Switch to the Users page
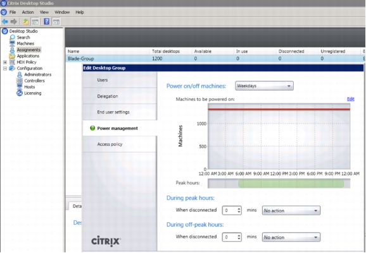 pos(120,79)
